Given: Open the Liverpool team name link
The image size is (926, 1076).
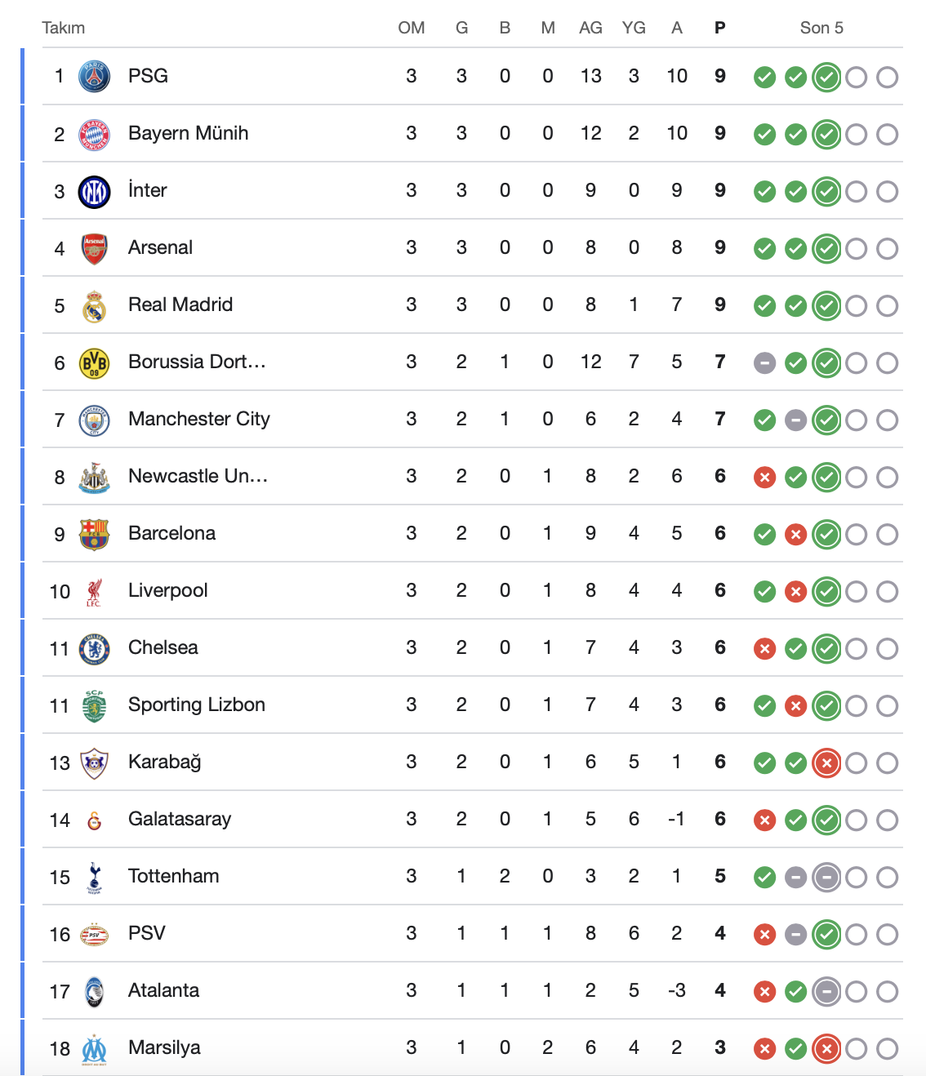Looking at the screenshot, I should 167,590.
